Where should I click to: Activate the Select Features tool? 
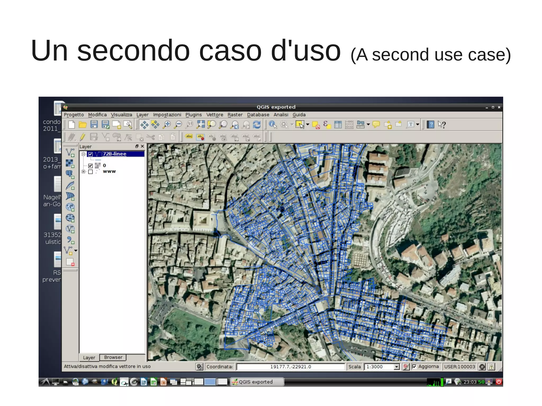(300, 124)
